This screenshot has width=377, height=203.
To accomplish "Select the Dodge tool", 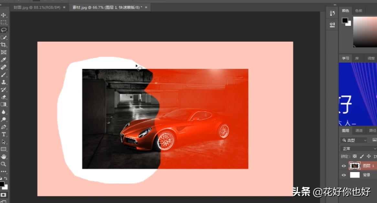I will coord(3,119).
